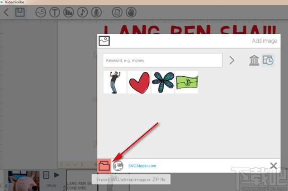Select the teal butterfly image
Image resolution: width=288 pixels, height=191 pixels.
pyautogui.click(x=163, y=82)
